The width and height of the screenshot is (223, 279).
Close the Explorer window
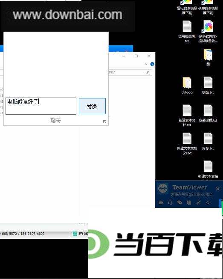(x=149, y=56)
